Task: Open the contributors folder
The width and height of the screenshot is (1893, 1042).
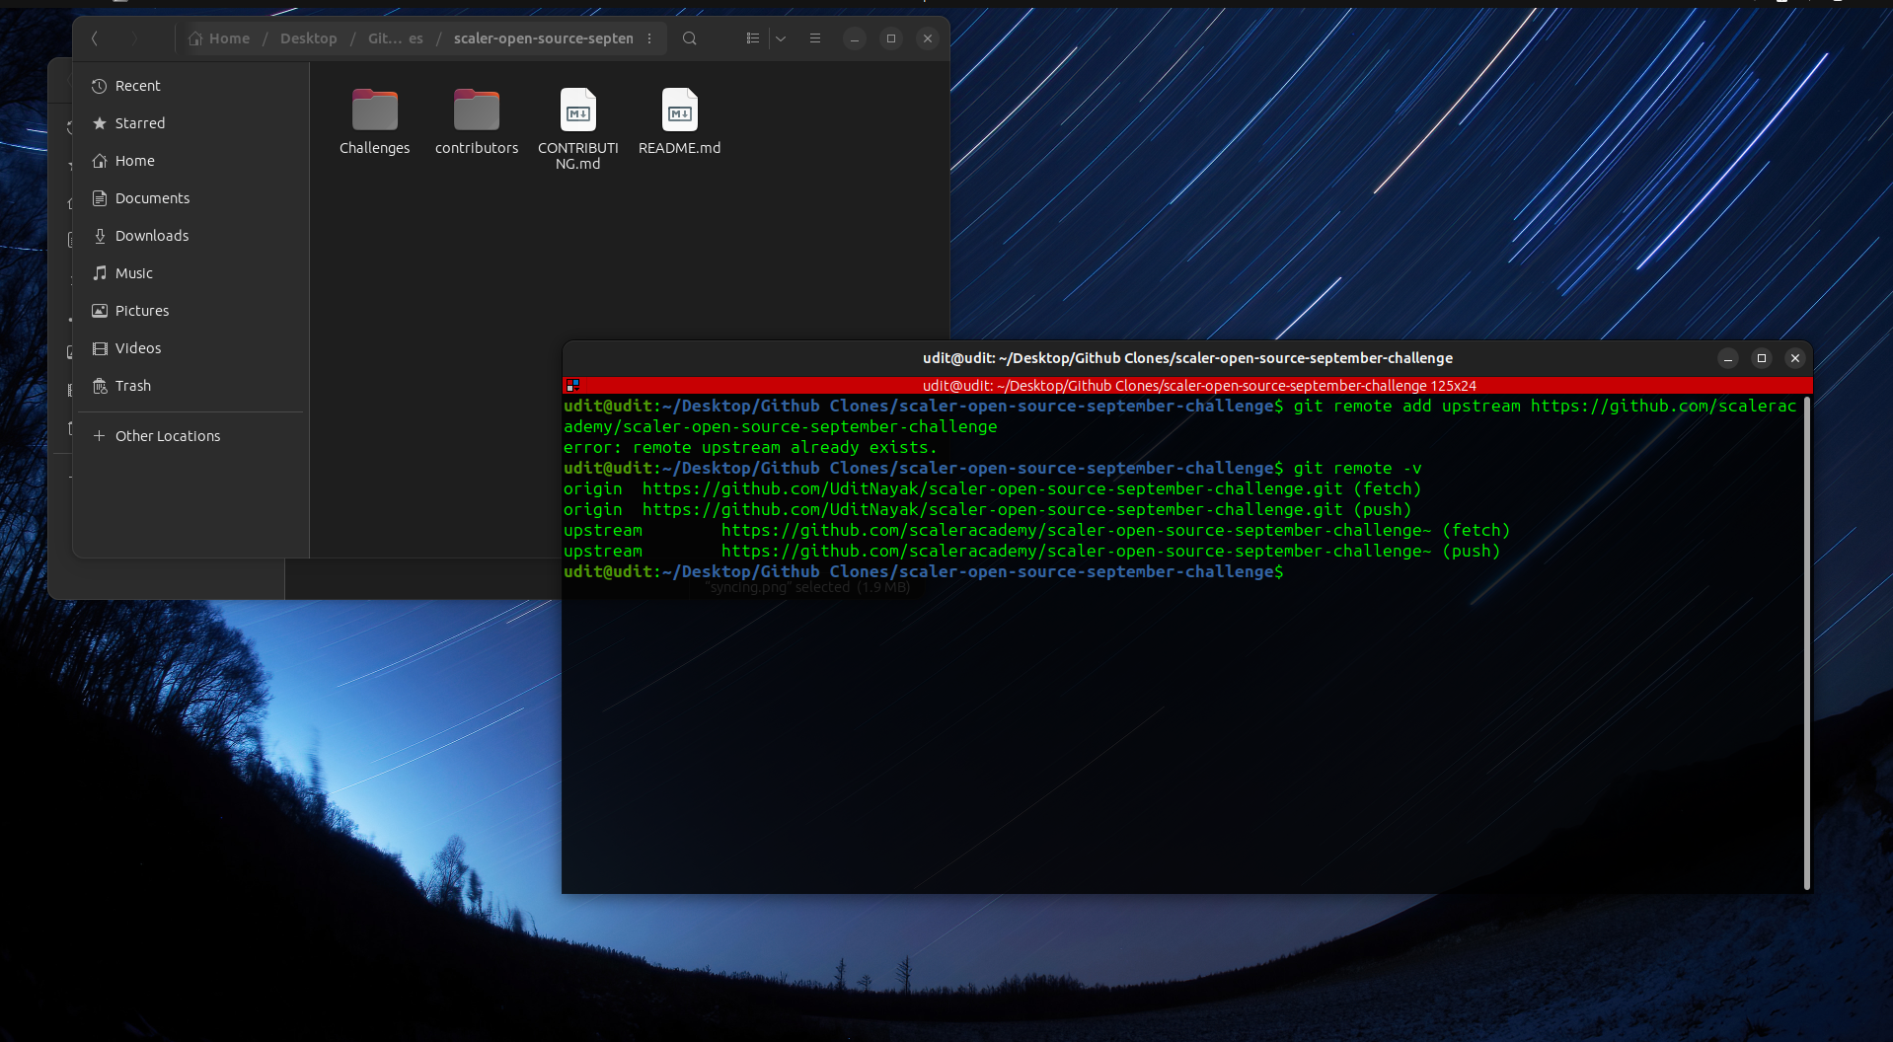Action: point(477,112)
